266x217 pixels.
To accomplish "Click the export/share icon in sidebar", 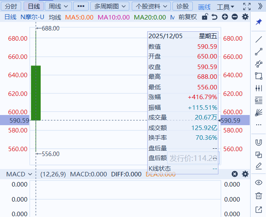I will coord(258,210).
